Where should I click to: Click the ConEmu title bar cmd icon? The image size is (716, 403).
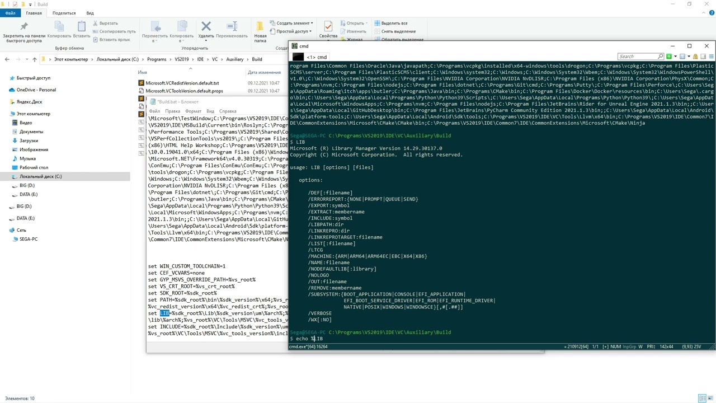[x=294, y=46]
